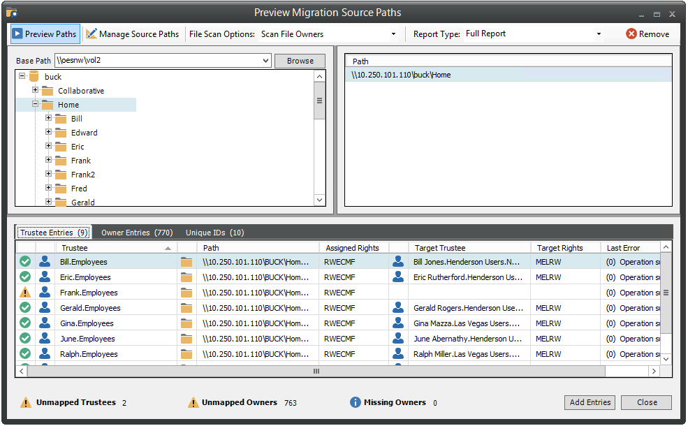Screen dimensions: 688x426
Task: Click the red Remove X icon
Action: pos(631,34)
